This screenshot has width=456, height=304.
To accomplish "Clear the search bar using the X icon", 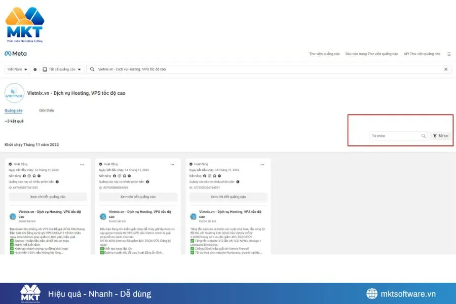I will (x=446, y=69).
